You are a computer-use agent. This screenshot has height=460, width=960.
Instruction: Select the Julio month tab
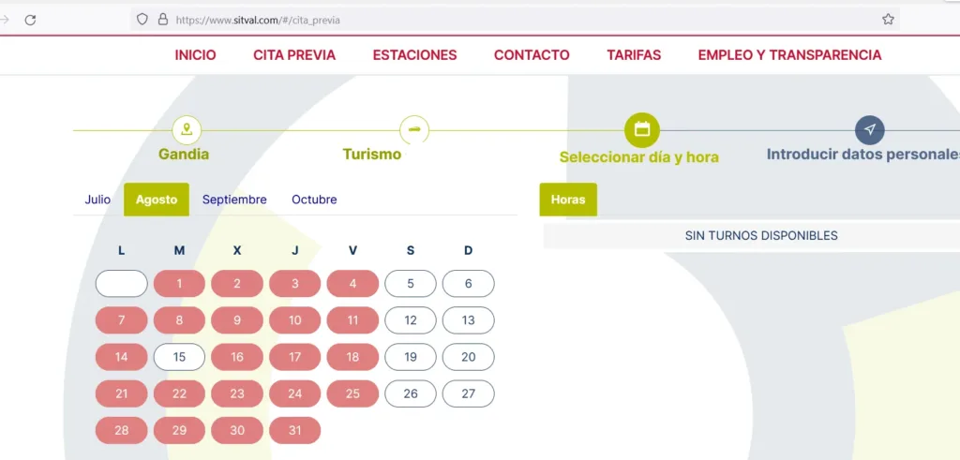[x=97, y=200]
